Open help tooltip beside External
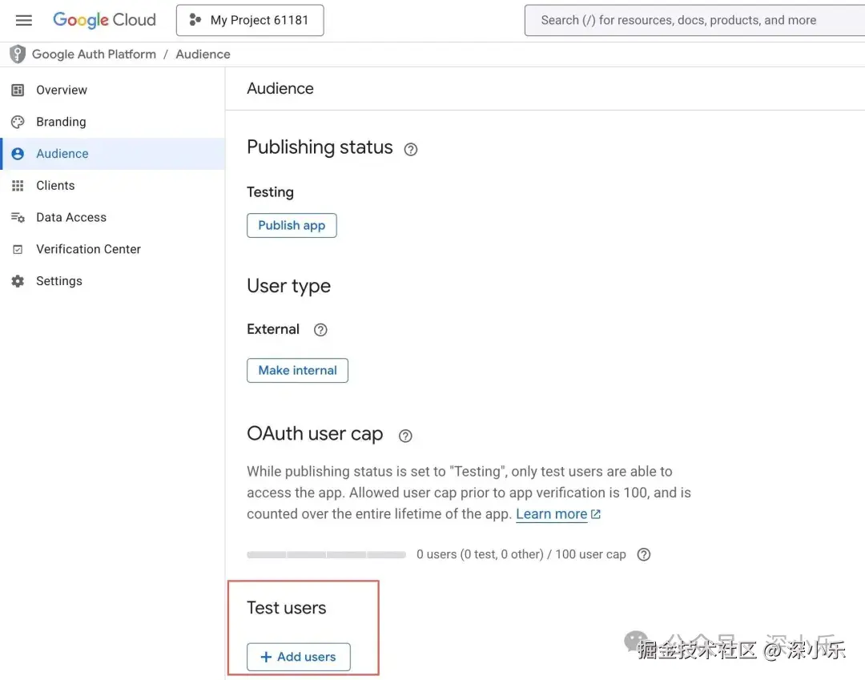Screen dimensions: 865x680 tap(320, 330)
